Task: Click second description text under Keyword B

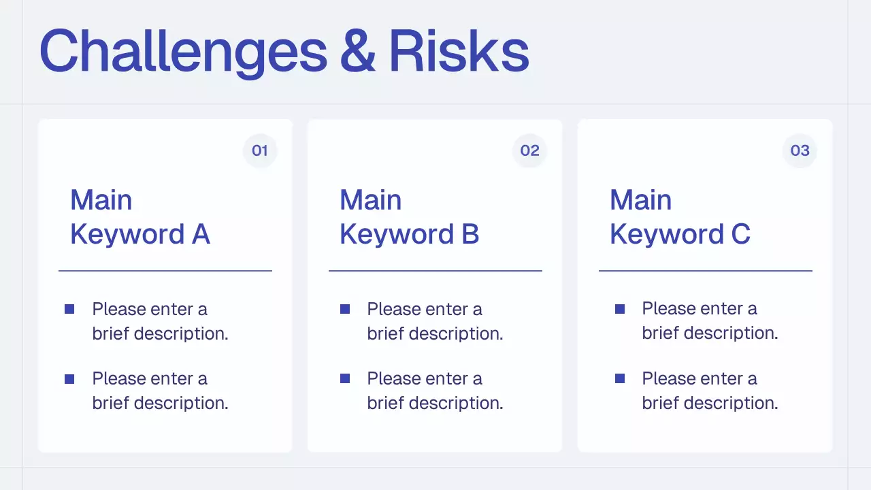Action: [435, 391]
